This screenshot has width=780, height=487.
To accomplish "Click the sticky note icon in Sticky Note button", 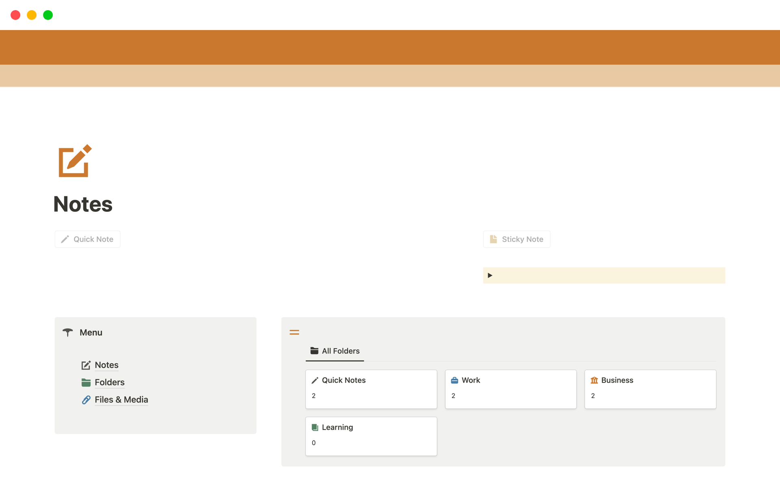I will coord(494,239).
